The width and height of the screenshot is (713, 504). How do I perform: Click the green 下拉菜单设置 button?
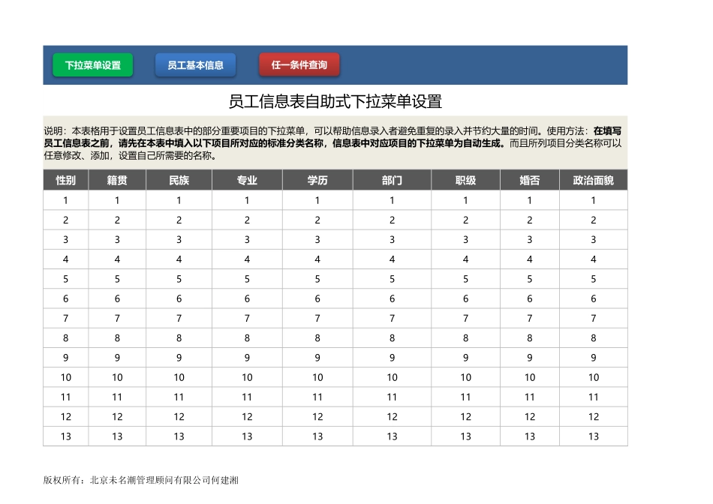(92, 64)
